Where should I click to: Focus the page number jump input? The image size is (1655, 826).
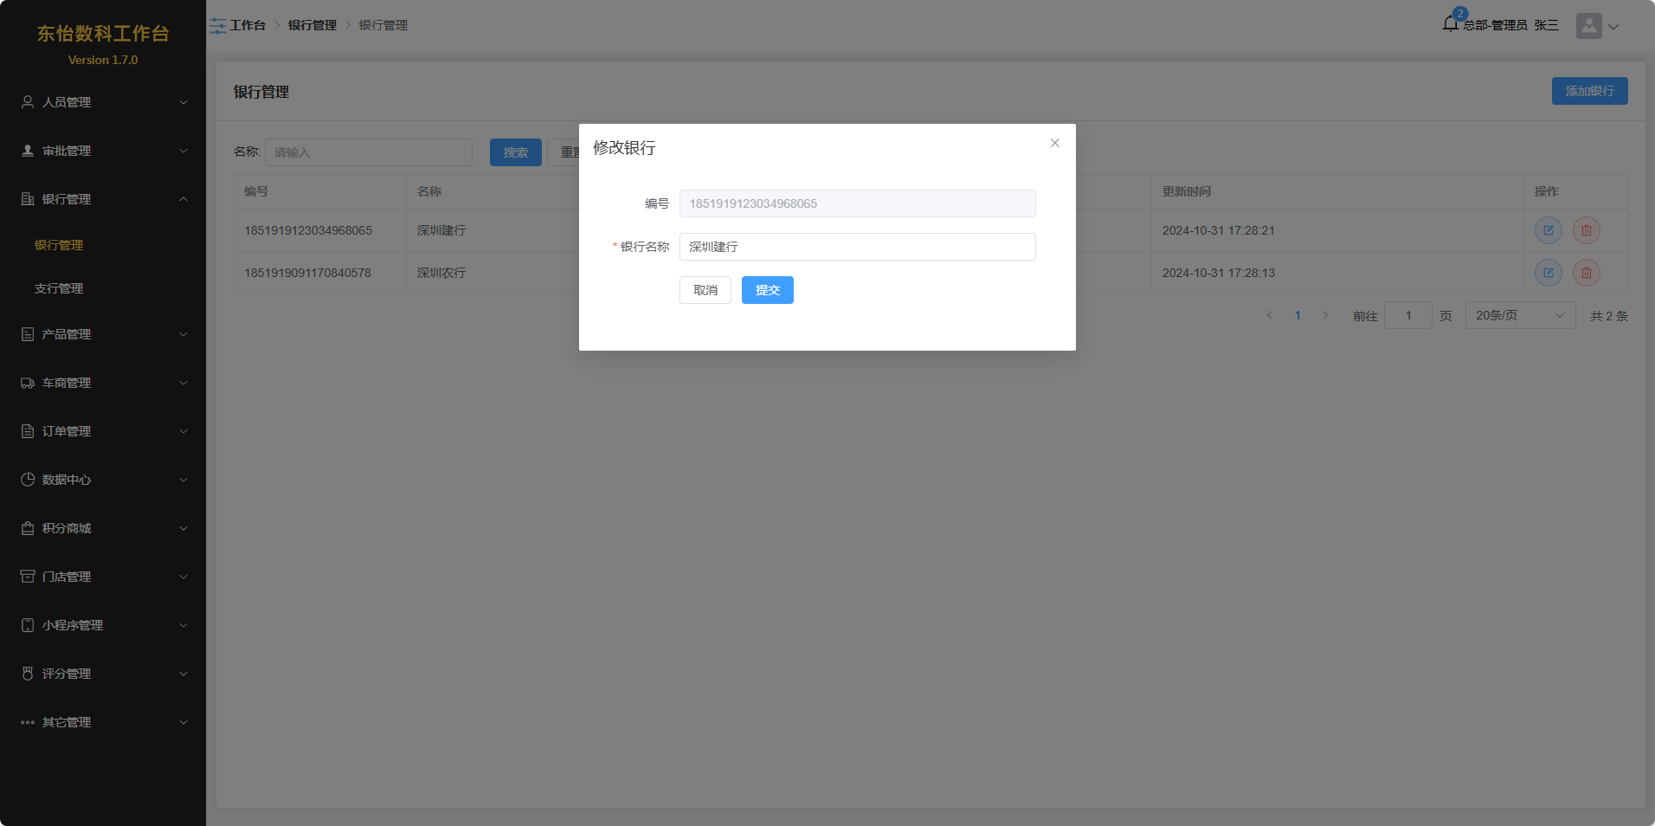coord(1407,316)
